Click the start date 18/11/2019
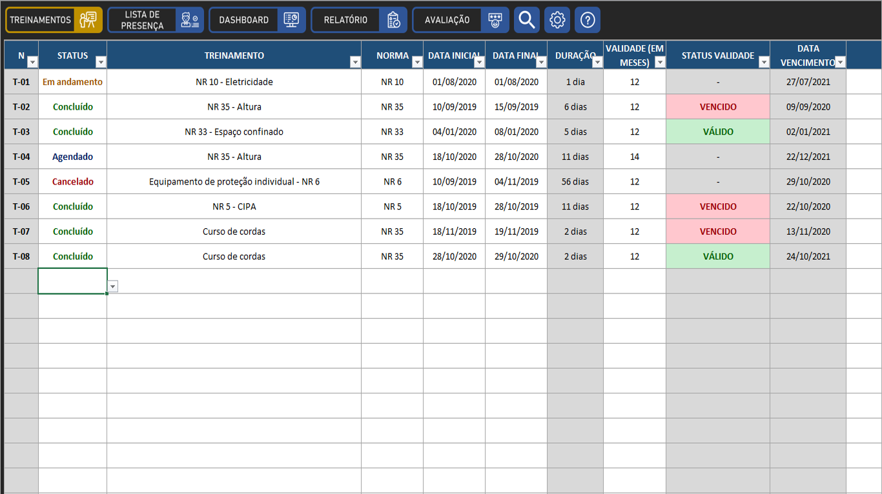882x494 pixels. point(455,232)
